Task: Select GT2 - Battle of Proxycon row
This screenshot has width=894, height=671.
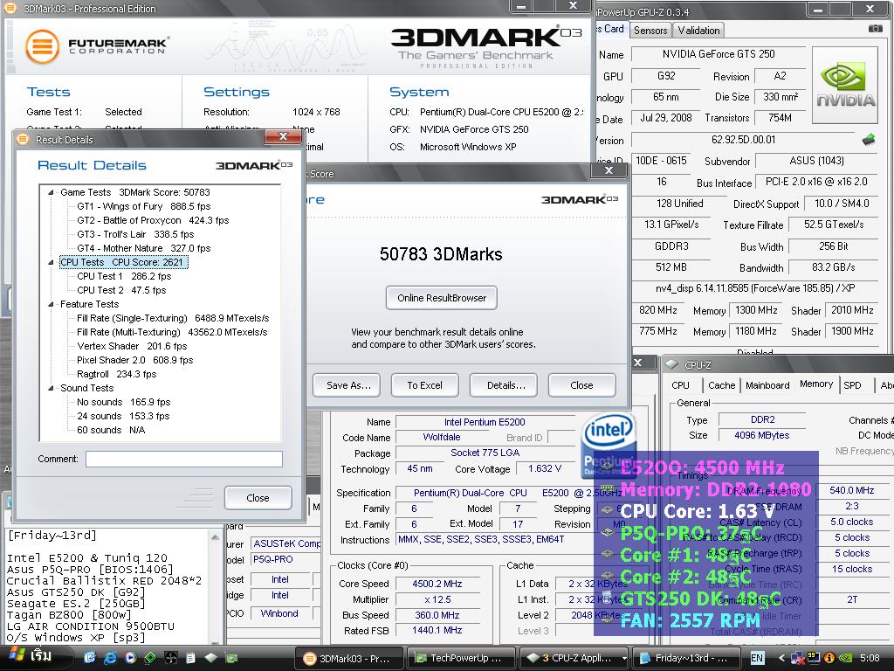Action: click(153, 220)
